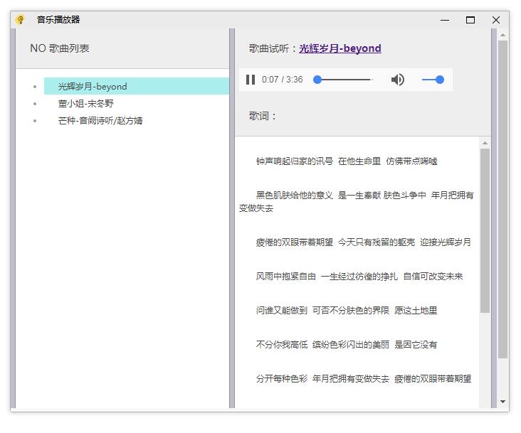Click lyric line starting 不分你我高低
Image resolution: width=521 pixels, height=433 pixels.
point(347,345)
